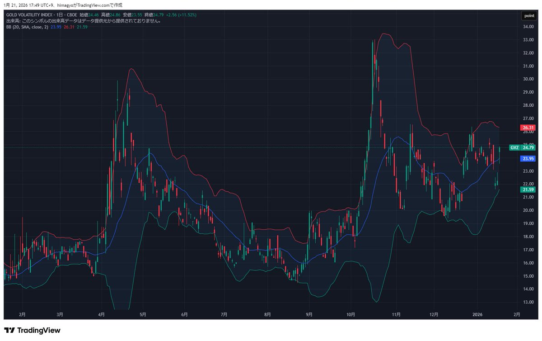Click the 28.00 price axis tick
This screenshot has height=341, width=542.
528,105
